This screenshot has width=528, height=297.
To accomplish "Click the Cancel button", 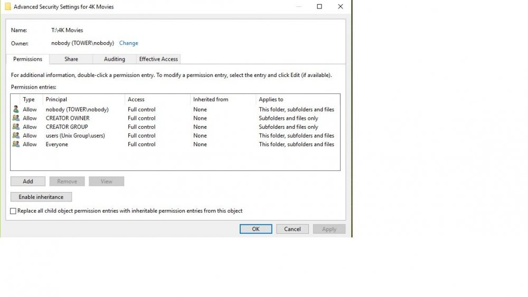I will (x=293, y=229).
